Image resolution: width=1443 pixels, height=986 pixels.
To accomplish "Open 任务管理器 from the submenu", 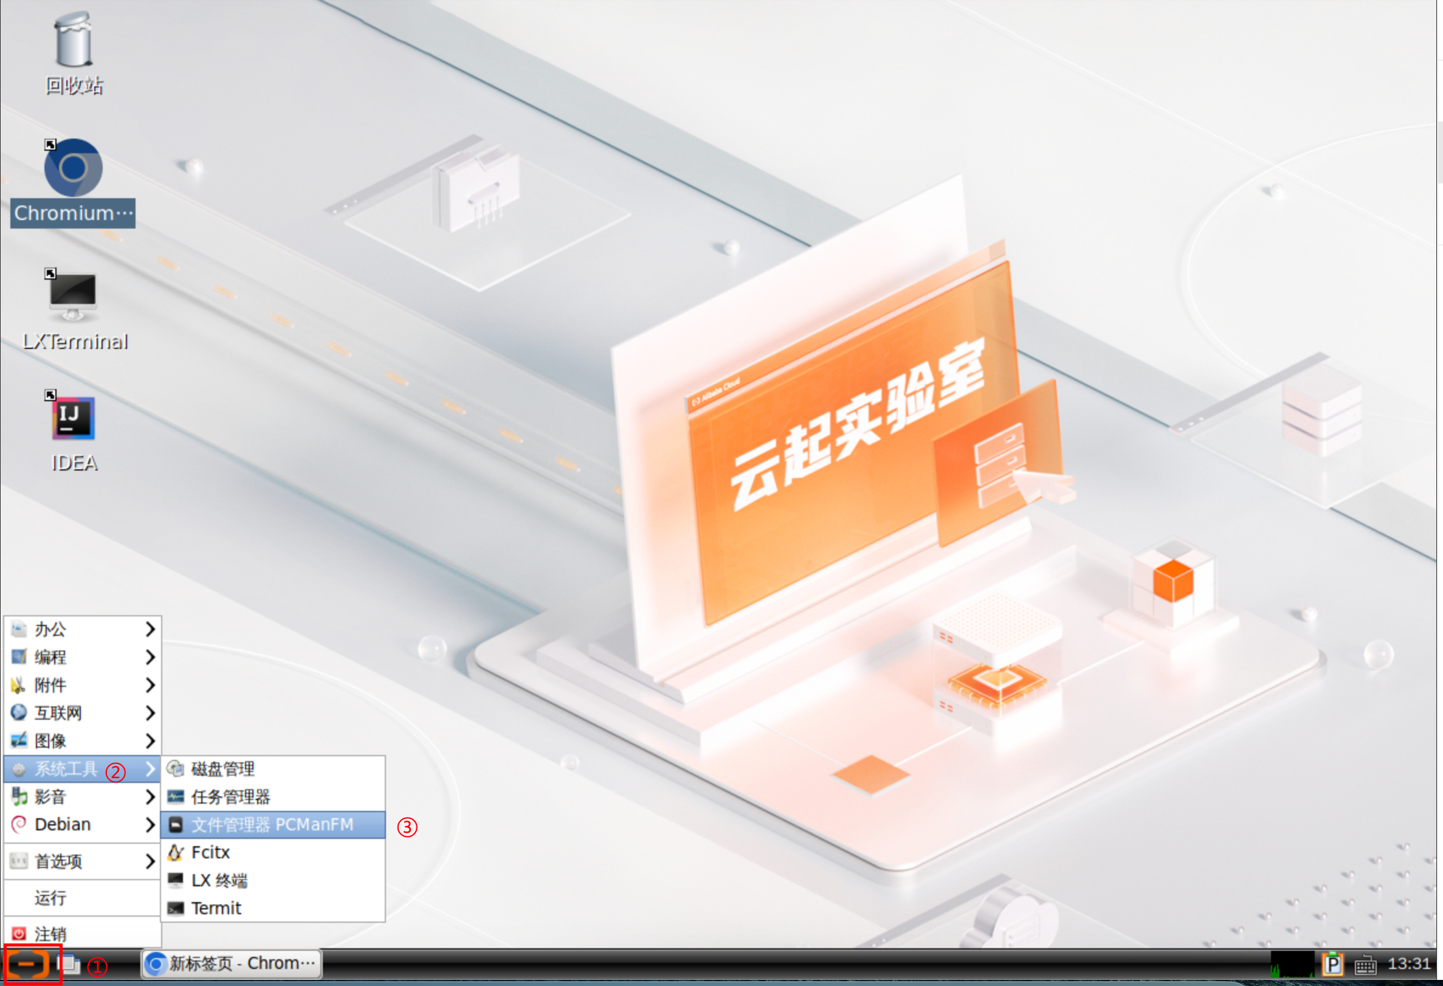I will [x=230, y=797].
